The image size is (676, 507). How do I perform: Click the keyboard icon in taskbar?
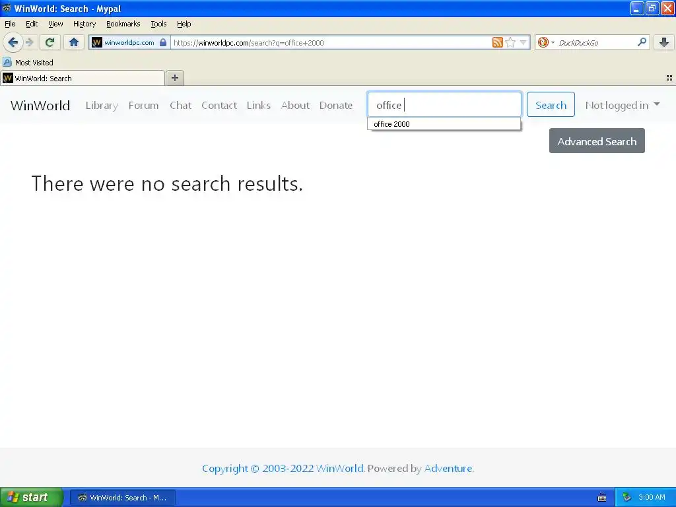[x=602, y=498]
